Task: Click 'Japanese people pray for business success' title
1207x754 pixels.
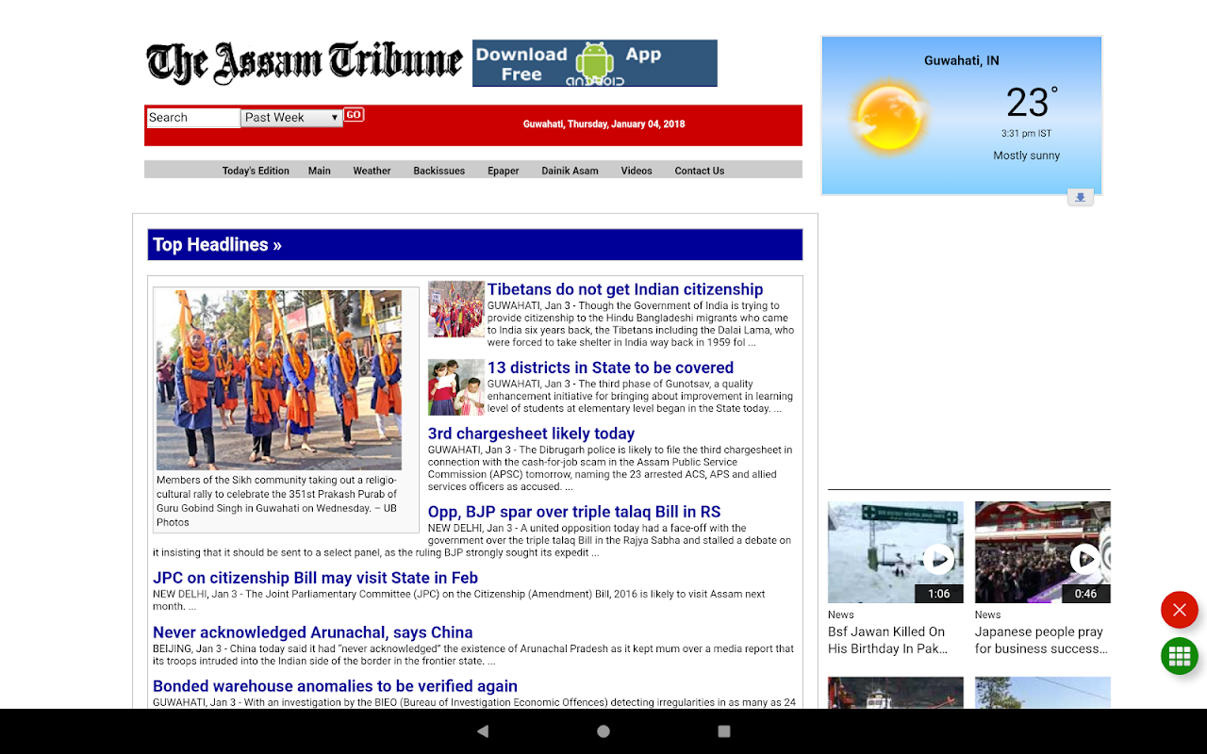Action: pyautogui.click(x=1041, y=640)
